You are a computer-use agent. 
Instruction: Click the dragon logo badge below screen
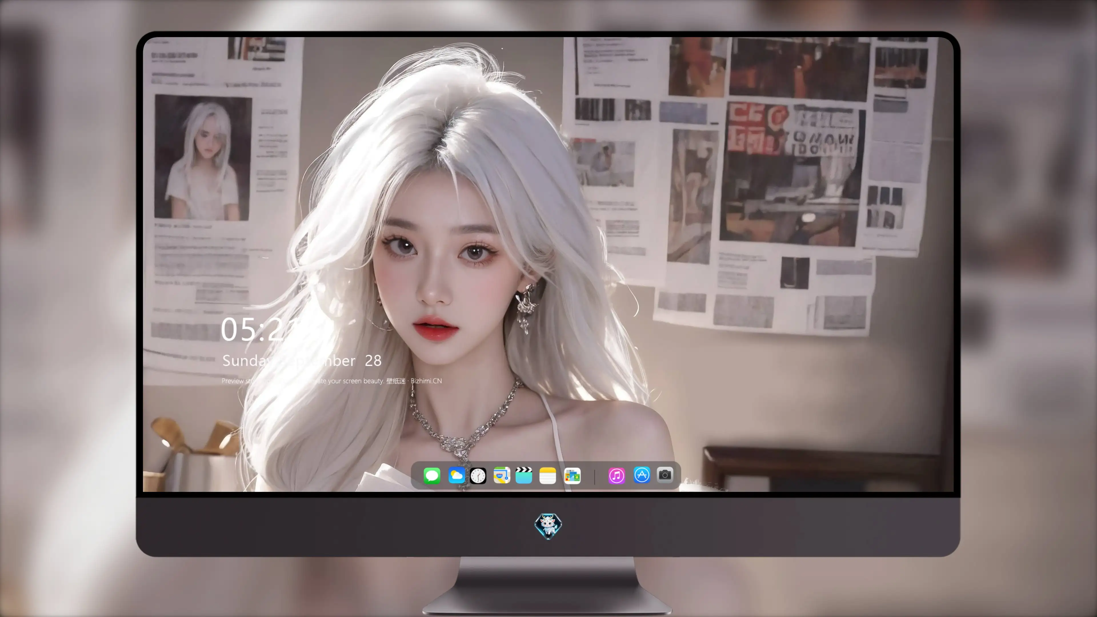click(548, 526)
